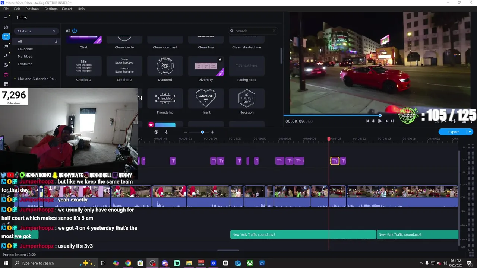
Task: Click the red playhead marker on ruler
Action: pyautogui.click(x=329, y=139)
